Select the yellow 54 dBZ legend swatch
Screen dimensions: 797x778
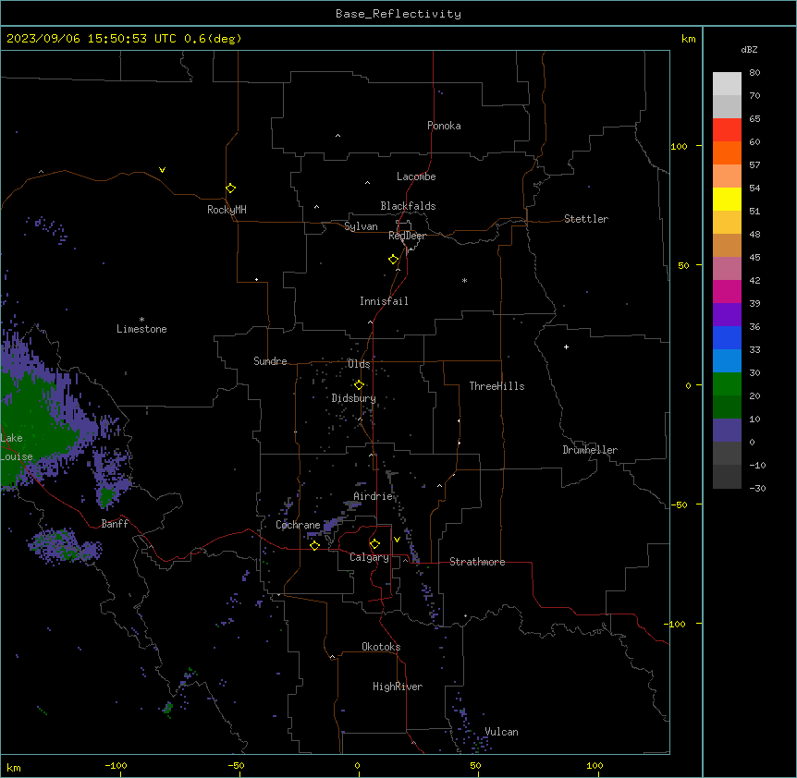(x=727, y=199)
